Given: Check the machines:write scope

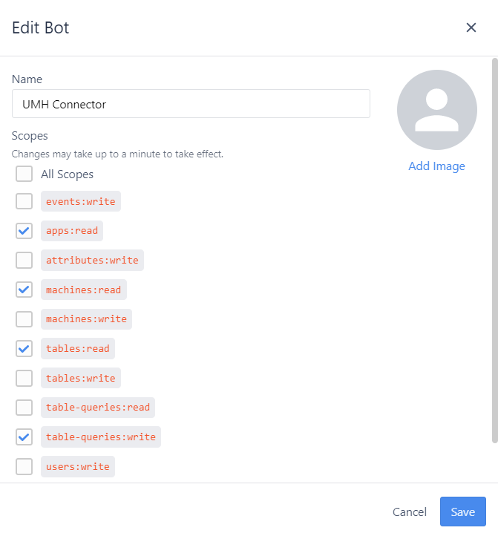Looking at the screenshot, I should point(24,319).
